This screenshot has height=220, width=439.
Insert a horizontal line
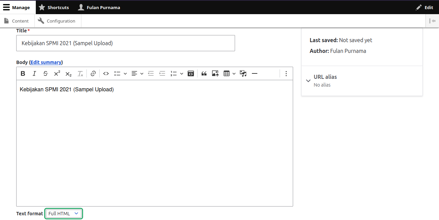[x=255, y=73]
